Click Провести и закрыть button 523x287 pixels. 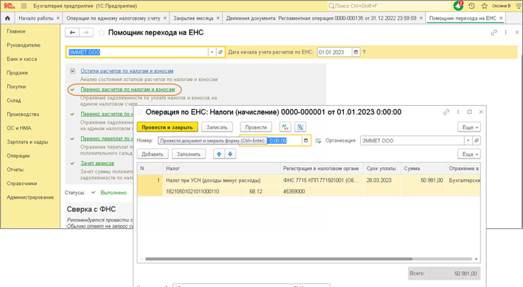[x=167, y=127]
